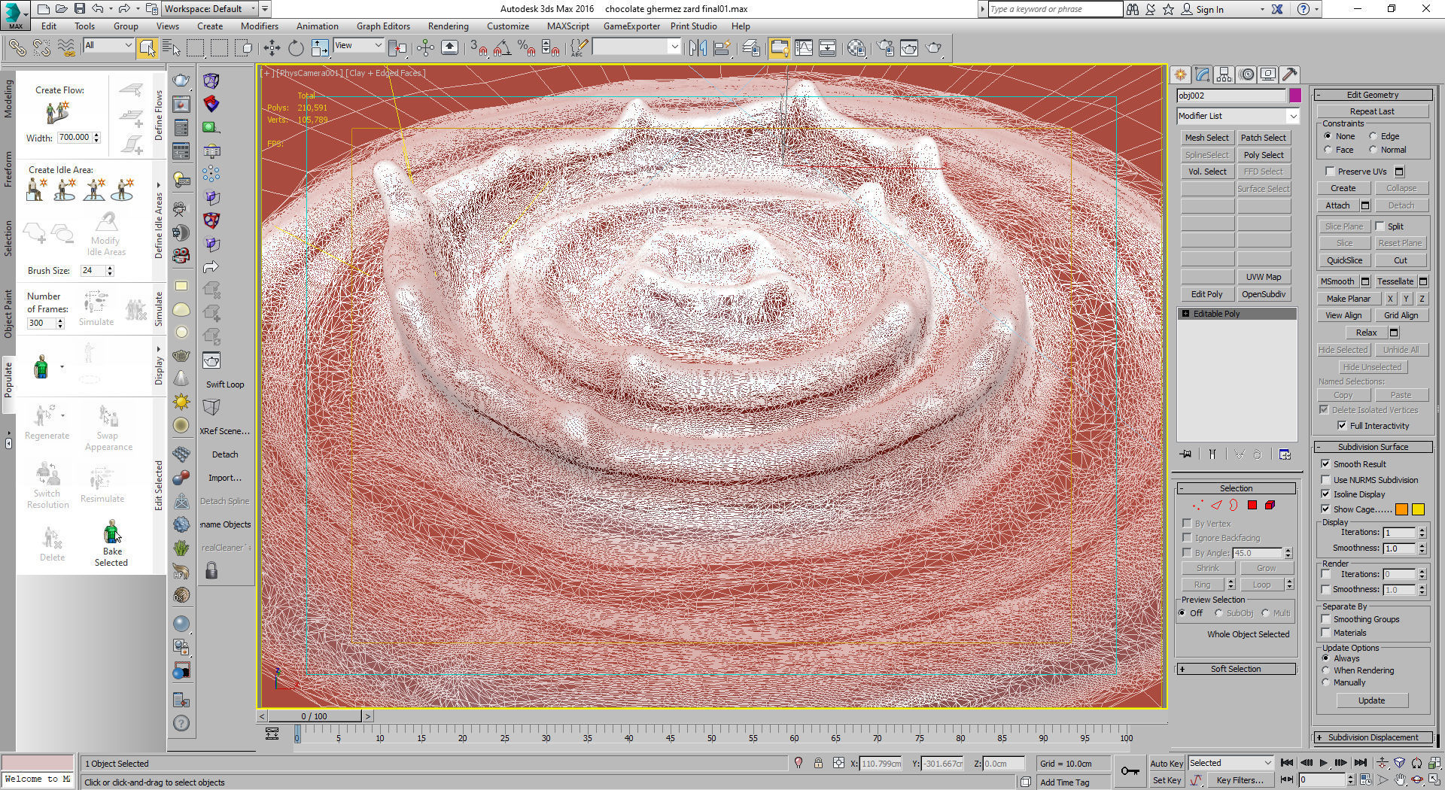Open the Render Setup dialog
Image resolution: width=1445 pixels, height=790 pixels.
click(886, 48)
